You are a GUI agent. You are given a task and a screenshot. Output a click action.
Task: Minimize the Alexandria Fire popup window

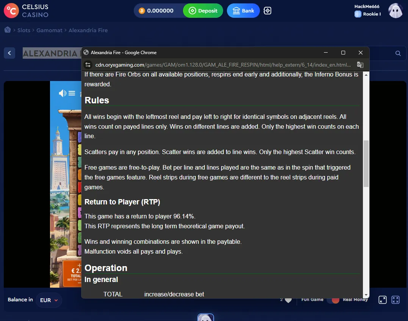tap(325, 53)
